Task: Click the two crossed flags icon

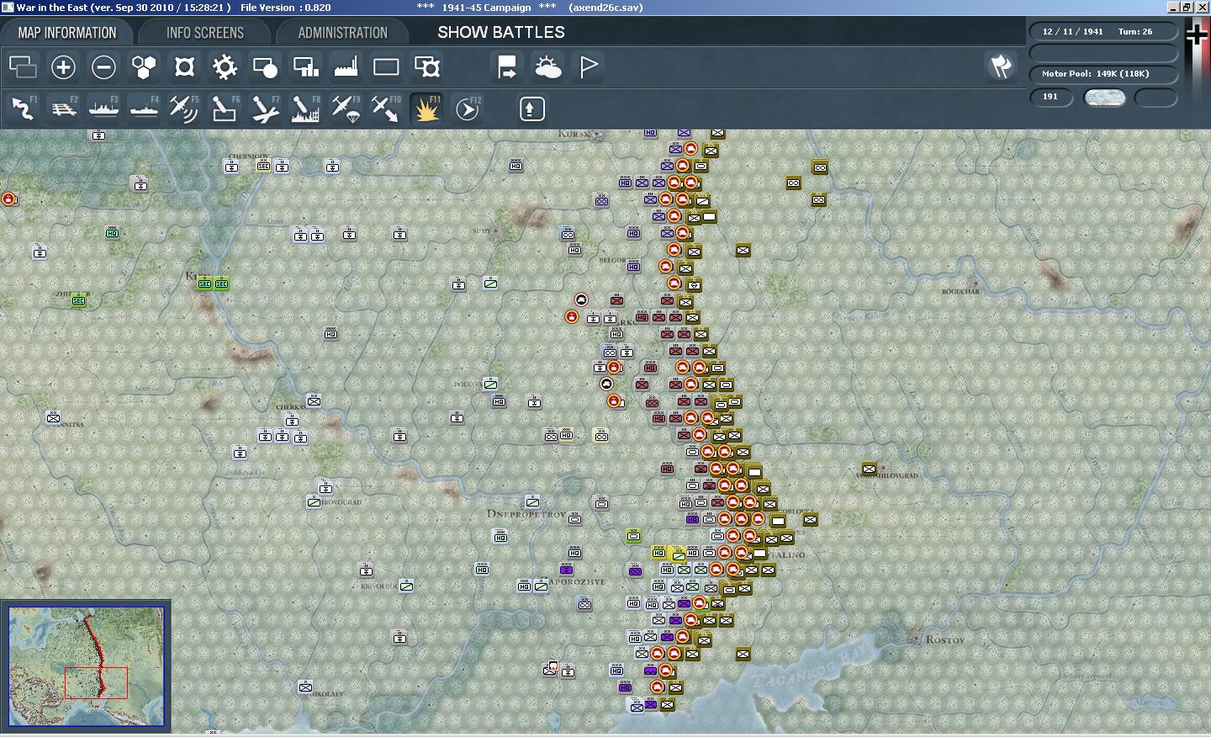Action: coord(1001,66)
